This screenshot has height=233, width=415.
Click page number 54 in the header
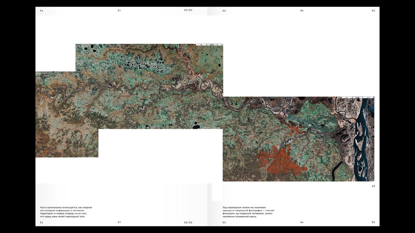pos(41,11)
